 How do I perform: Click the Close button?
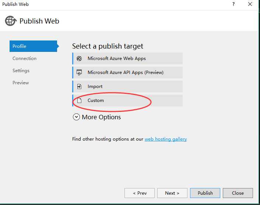pyautogui.click(x=238, y=193)
